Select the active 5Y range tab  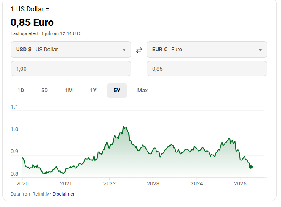tap(117, 90)
